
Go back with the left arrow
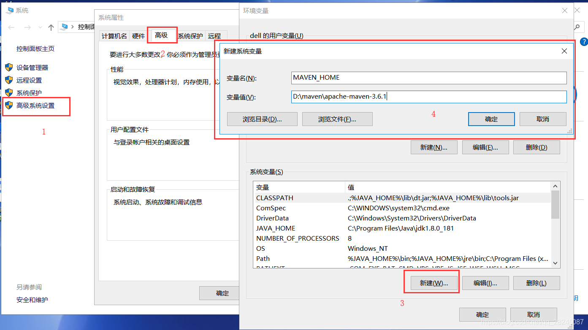11,27
